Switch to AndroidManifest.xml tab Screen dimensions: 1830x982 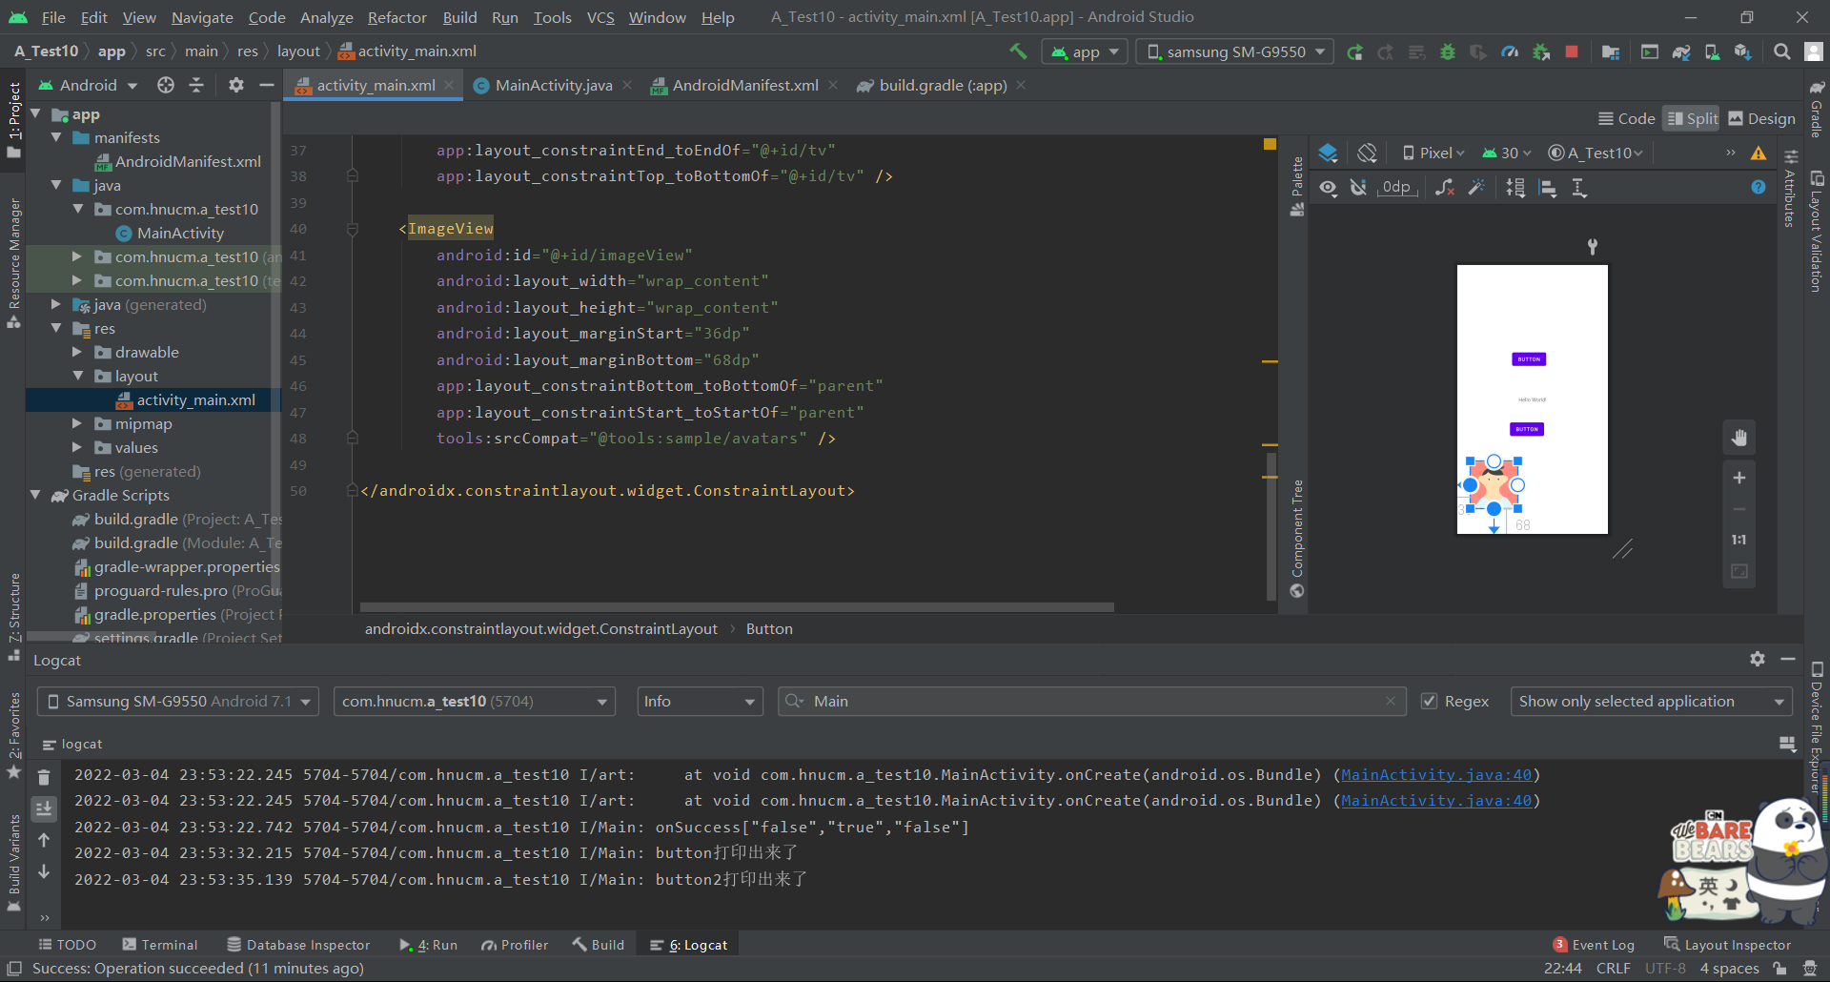point(745,85)
